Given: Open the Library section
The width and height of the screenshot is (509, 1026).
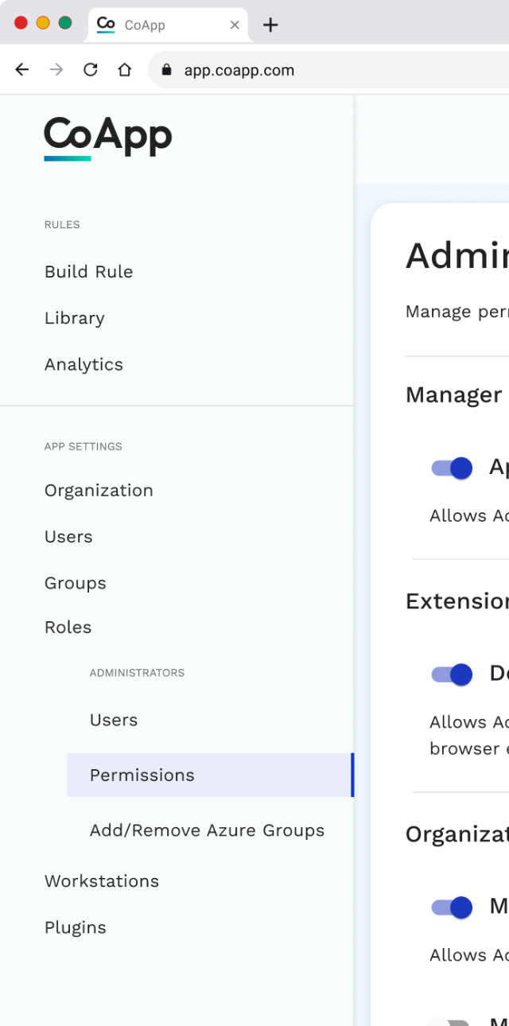Looking at the screenshot, I should (x=75, y=318).
